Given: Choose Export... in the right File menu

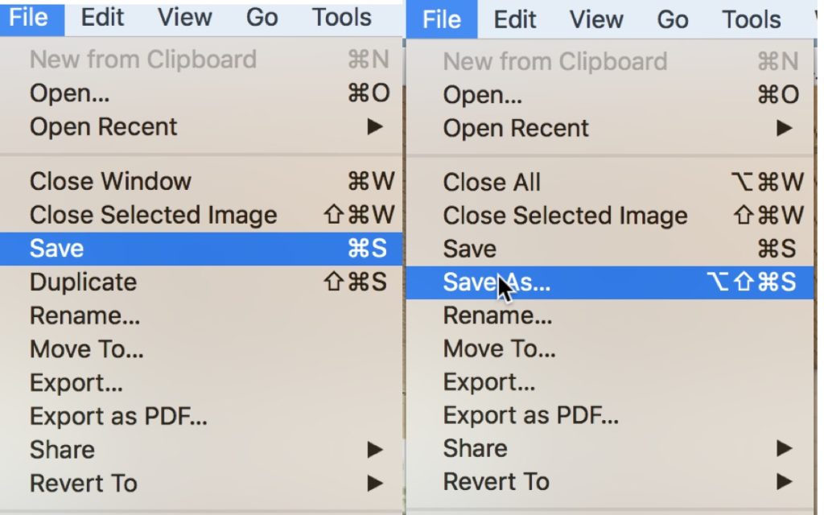Looking at the screenshot, I should pos(488,382).
